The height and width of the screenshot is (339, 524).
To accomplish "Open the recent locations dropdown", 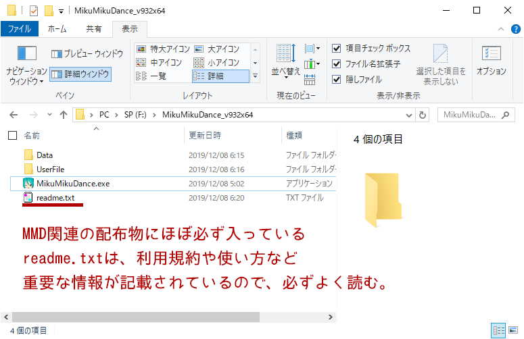I will click(x=49, y=115).
